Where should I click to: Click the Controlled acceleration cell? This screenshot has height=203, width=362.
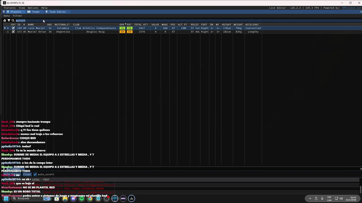pos(253,28)
